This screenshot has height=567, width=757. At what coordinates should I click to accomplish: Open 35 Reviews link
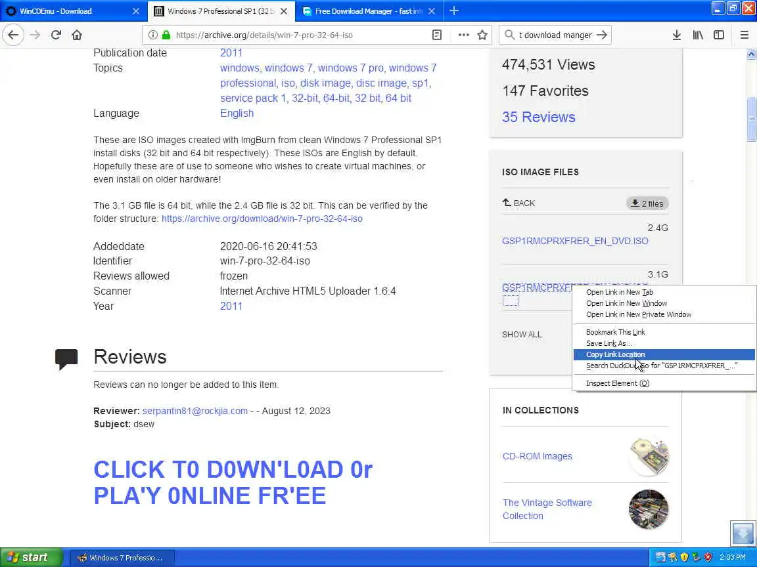click(x=539, y=117)
